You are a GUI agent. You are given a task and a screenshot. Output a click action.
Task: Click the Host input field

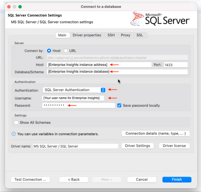[99, 65]
